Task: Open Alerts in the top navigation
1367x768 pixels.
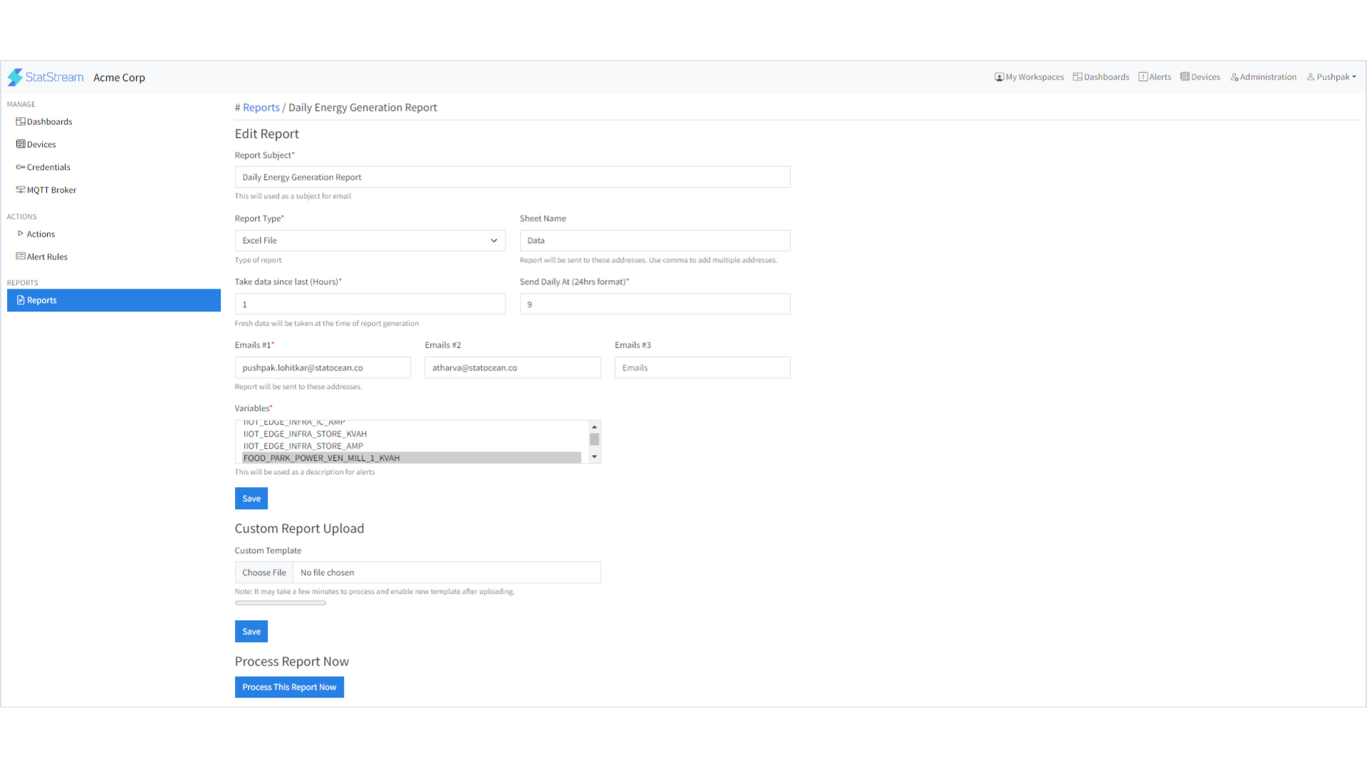Action: [1154, 77]
